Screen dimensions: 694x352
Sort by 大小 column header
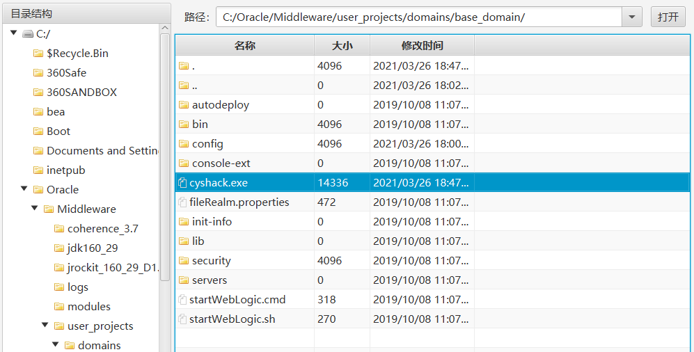tap(342, 45)
